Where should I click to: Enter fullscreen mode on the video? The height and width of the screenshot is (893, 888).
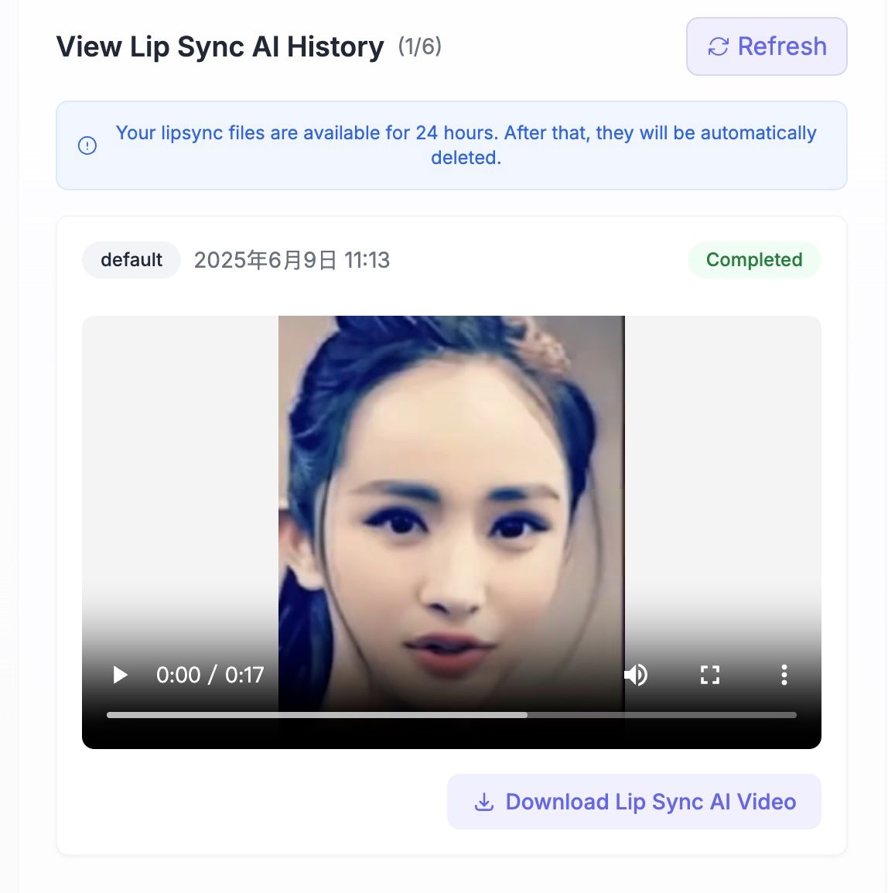pos(710,675)
